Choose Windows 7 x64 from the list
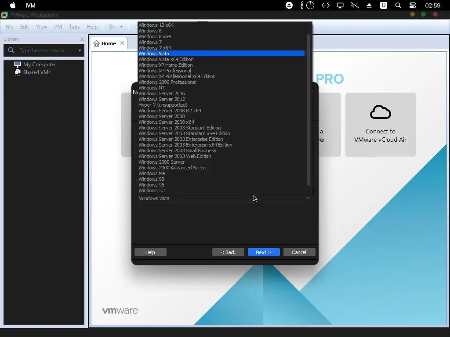Image resolution: width=450 pixels, height=337 pixels. click(x=221, y=48)
